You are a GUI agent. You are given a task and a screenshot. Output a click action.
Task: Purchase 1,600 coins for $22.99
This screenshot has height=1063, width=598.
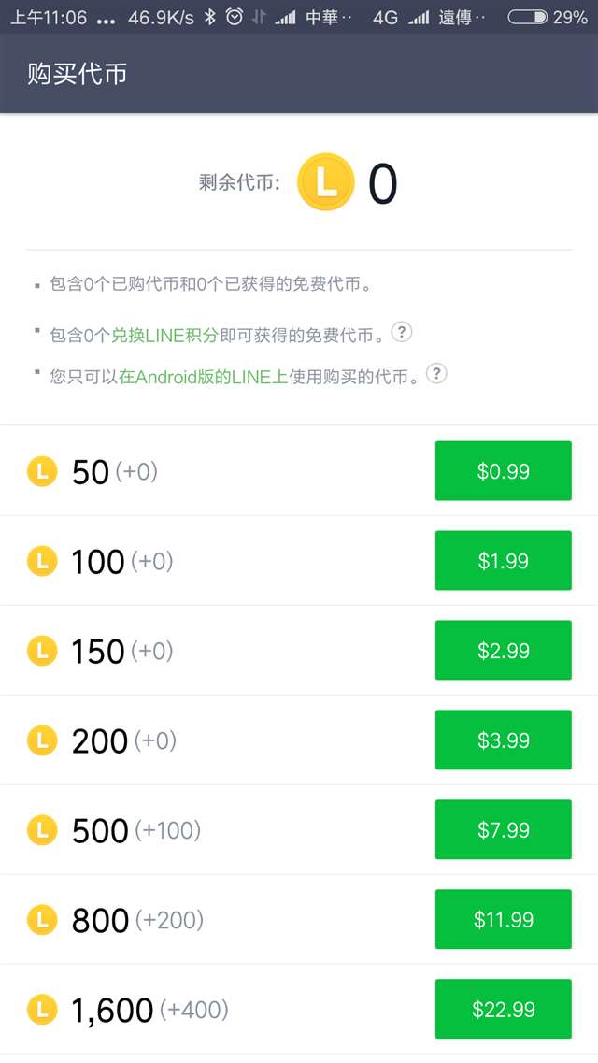[503, 1009]
